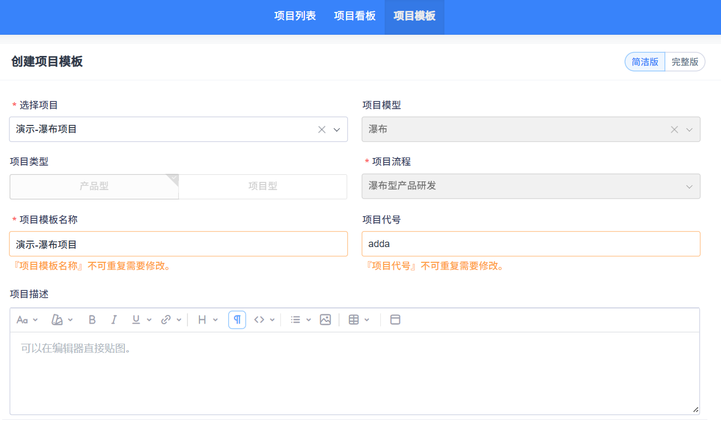Screen dimensions: 721x429
Task: Switch to 完整版 form mode
Action: pos(685,62)
